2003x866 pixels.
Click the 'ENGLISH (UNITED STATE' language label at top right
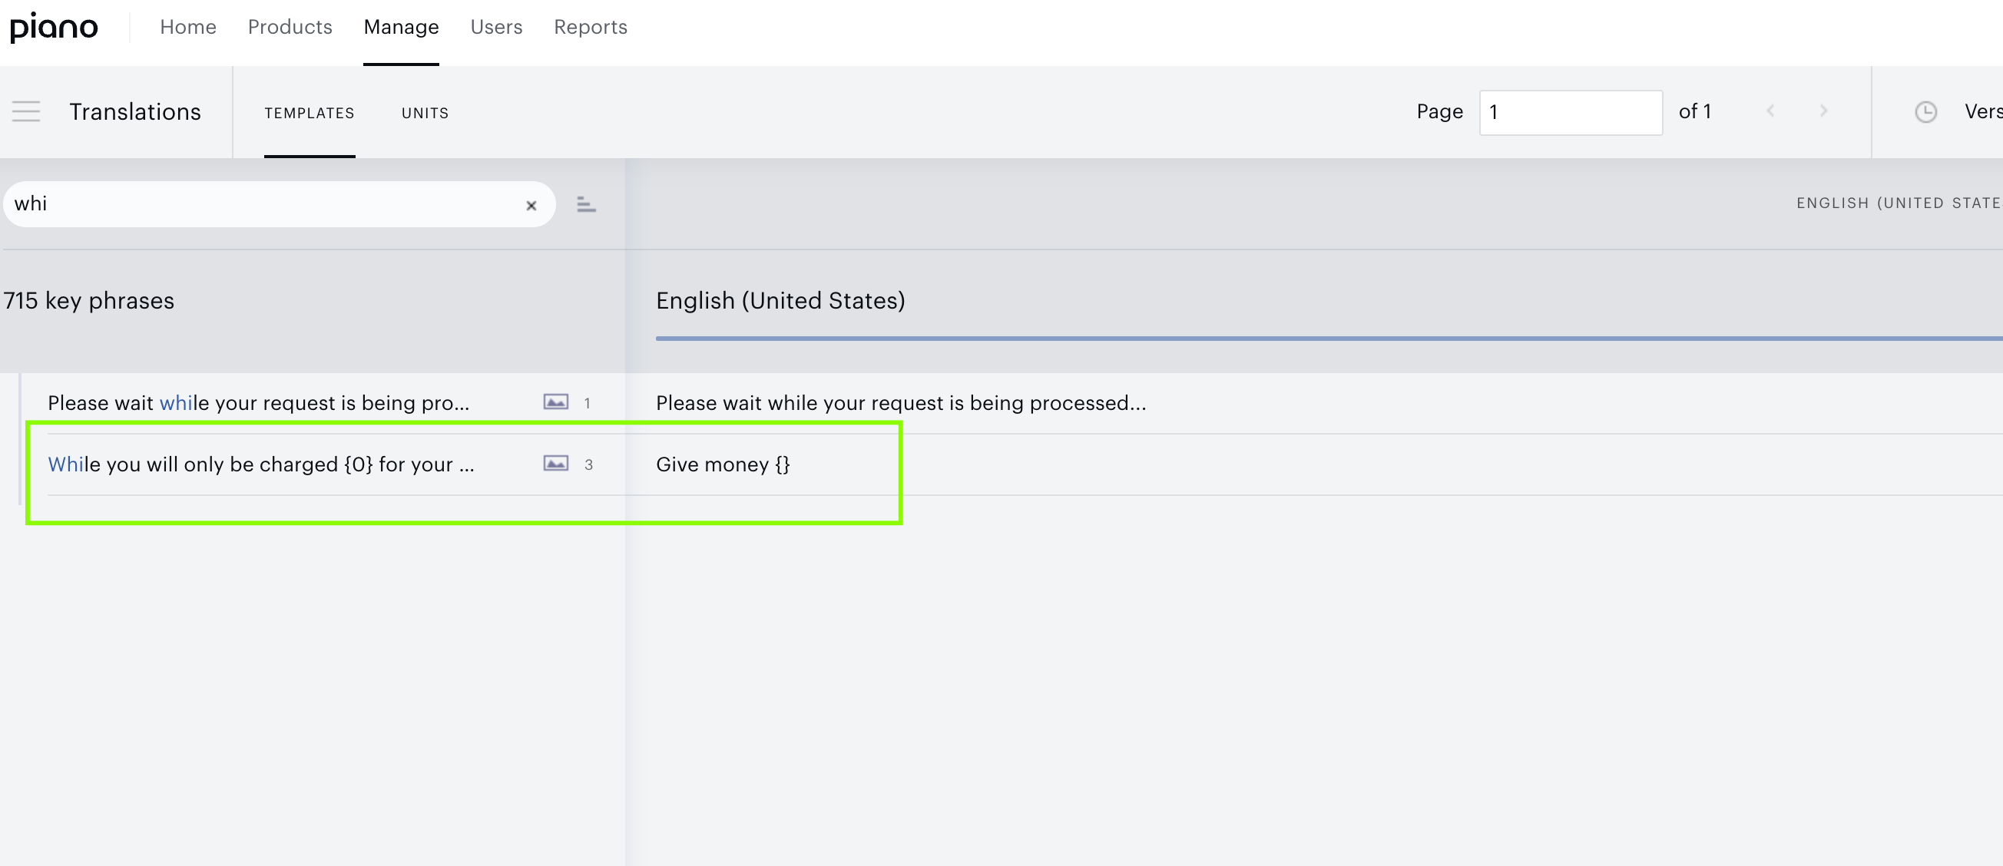pyautogui.click(x=1898, y=203)
